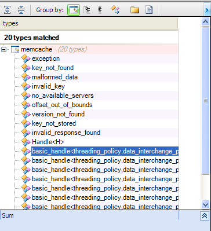Image resolution: width=211 pixels, height=231 pixels.
Task: Click the type icon beside 'version_not_found'
Action: 26,114
